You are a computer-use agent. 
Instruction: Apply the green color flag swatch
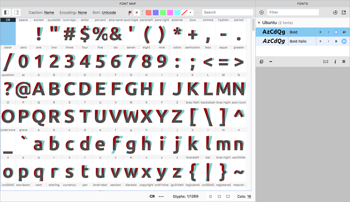point(163,13)
